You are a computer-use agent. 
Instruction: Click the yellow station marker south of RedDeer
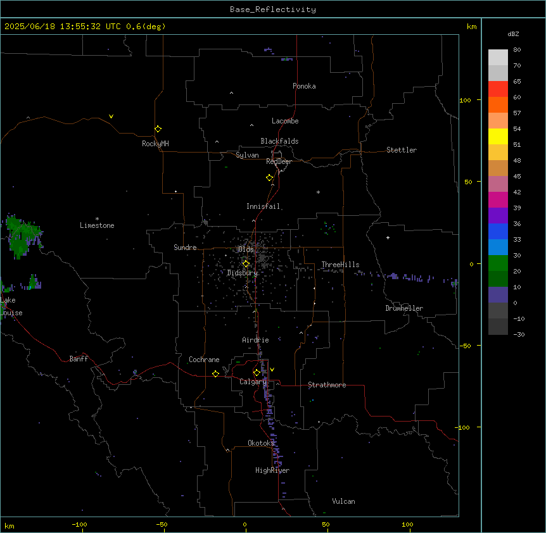pos(270,178)
